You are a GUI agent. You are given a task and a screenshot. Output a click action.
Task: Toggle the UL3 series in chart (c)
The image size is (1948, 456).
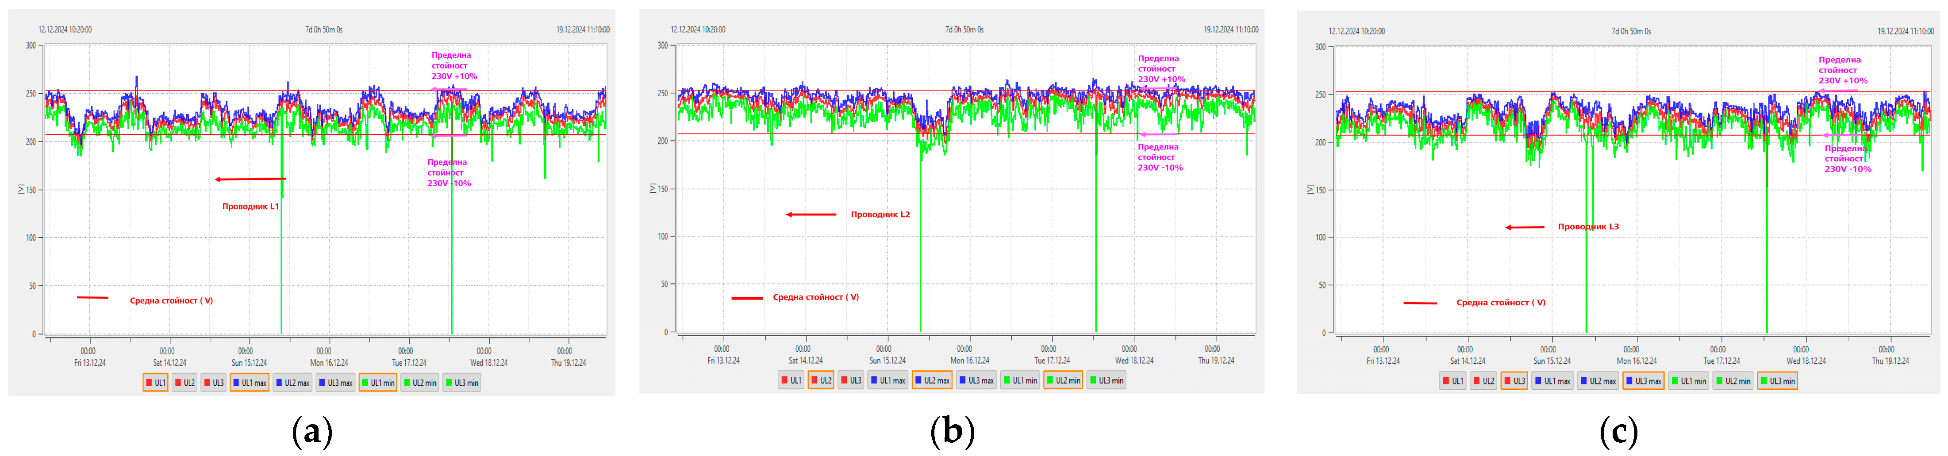[x=1514, y=381]
